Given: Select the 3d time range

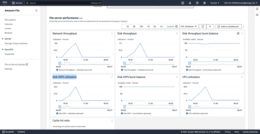Looking at the screenshot, I should [155, 27].
